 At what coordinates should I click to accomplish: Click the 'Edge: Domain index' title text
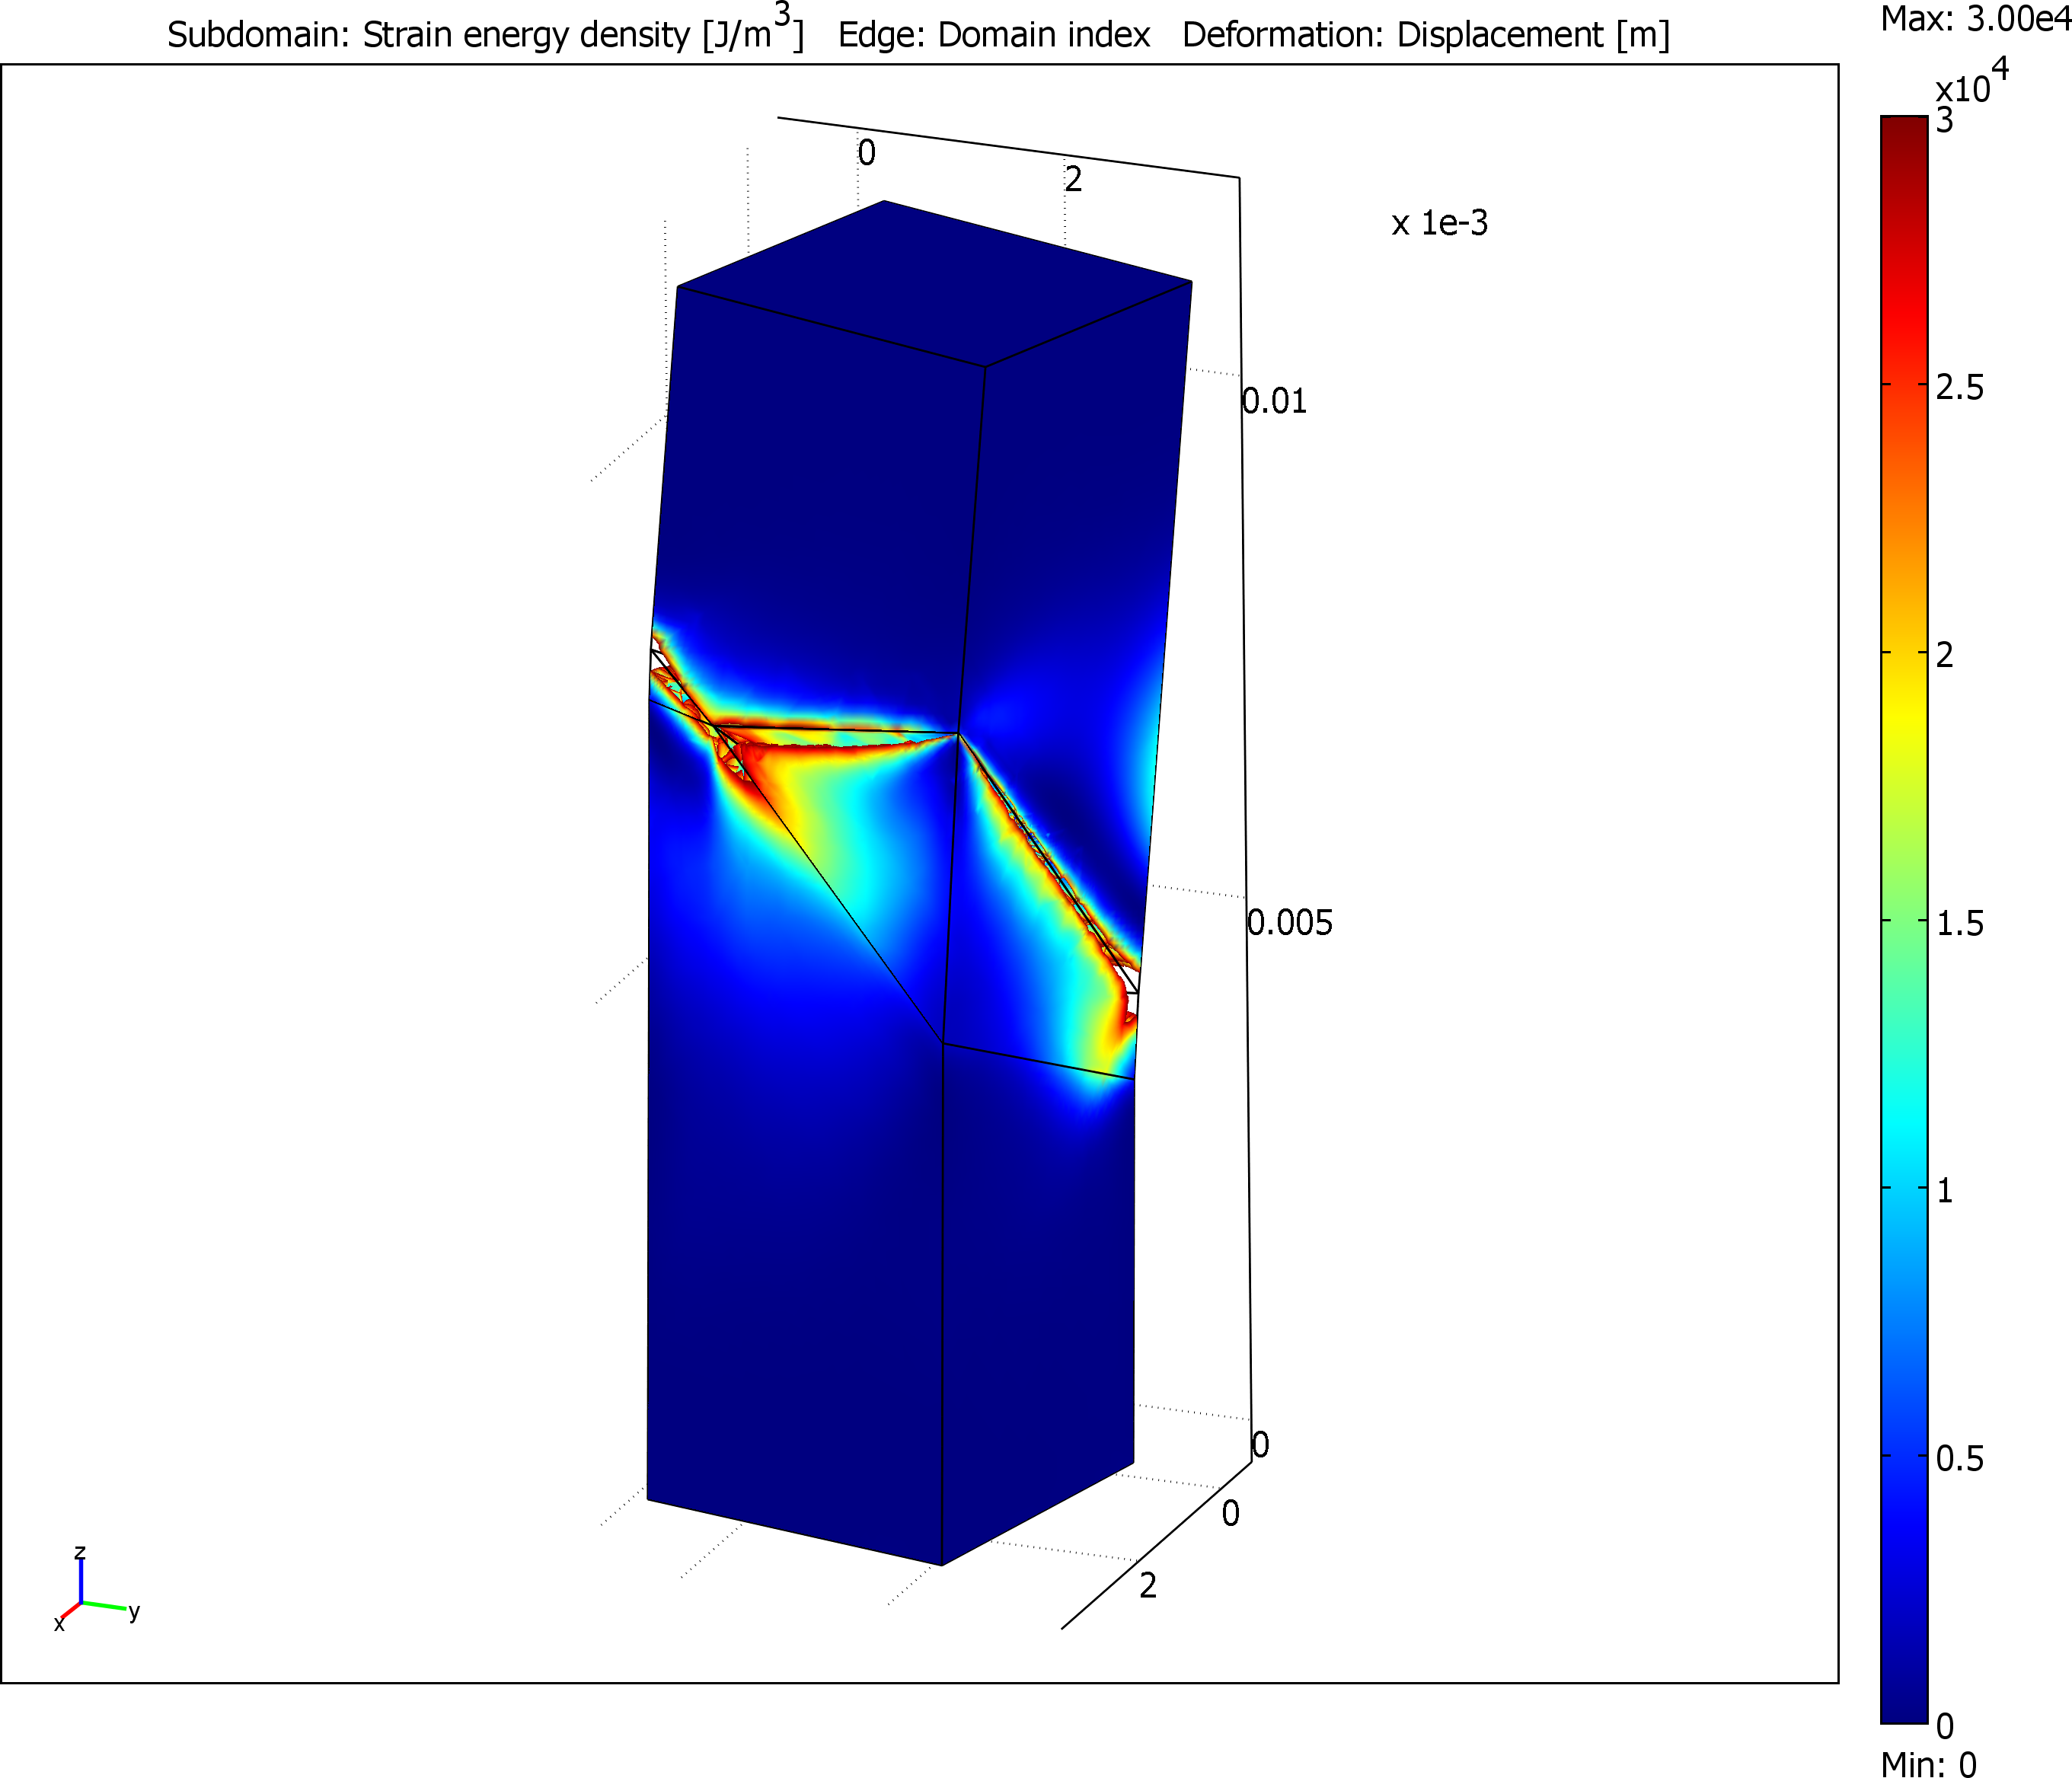994,35
